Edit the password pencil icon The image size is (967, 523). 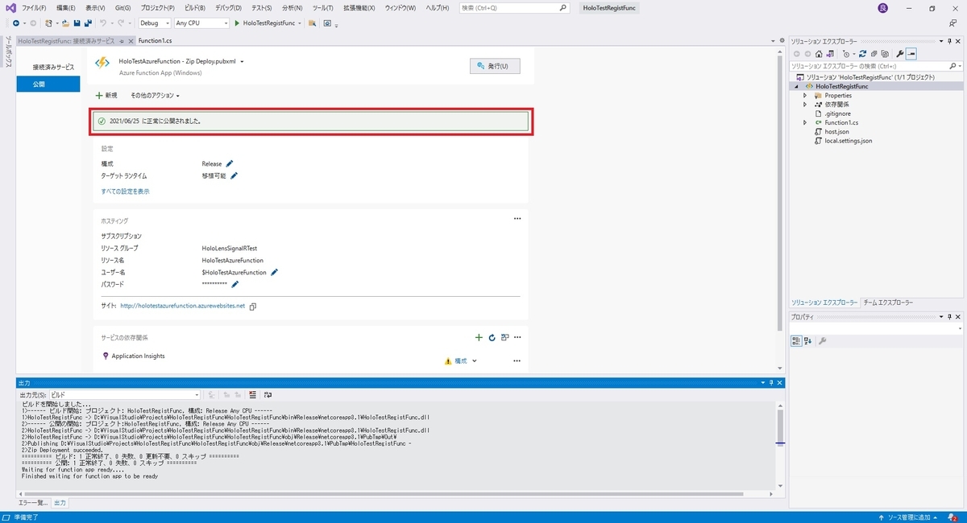[x=235, y=284]
